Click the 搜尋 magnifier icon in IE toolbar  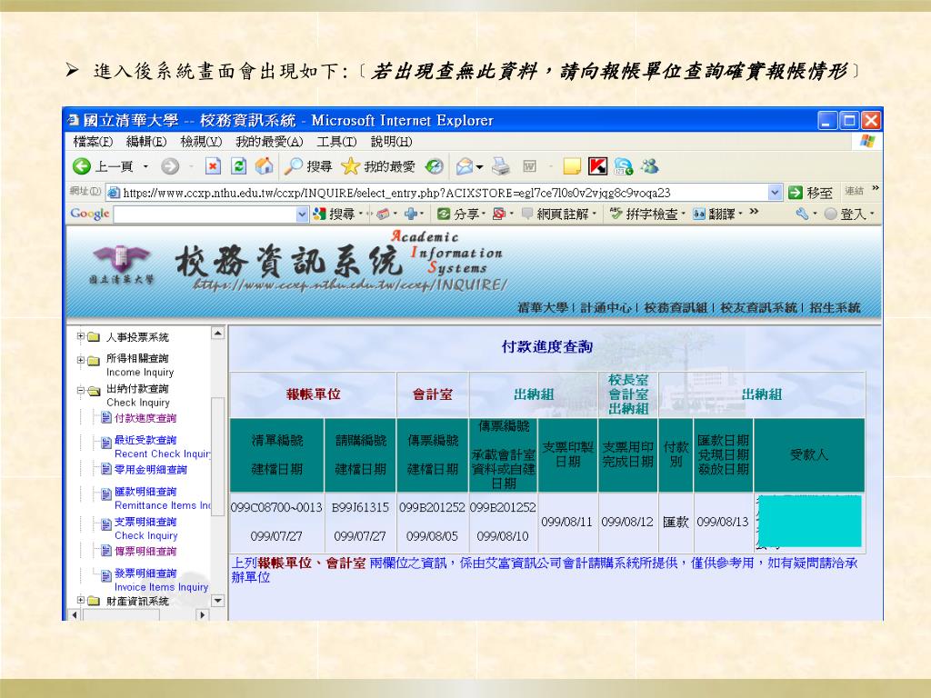pos(294,166)
